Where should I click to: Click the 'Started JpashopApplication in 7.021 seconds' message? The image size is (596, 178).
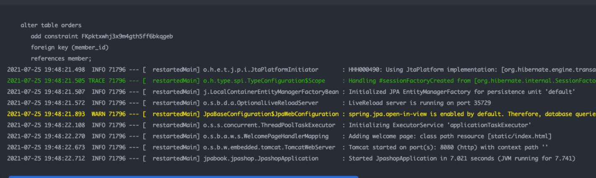point(461,158)
